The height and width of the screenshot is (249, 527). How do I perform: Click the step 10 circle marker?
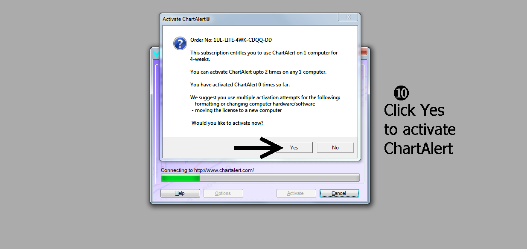point(401,94)
